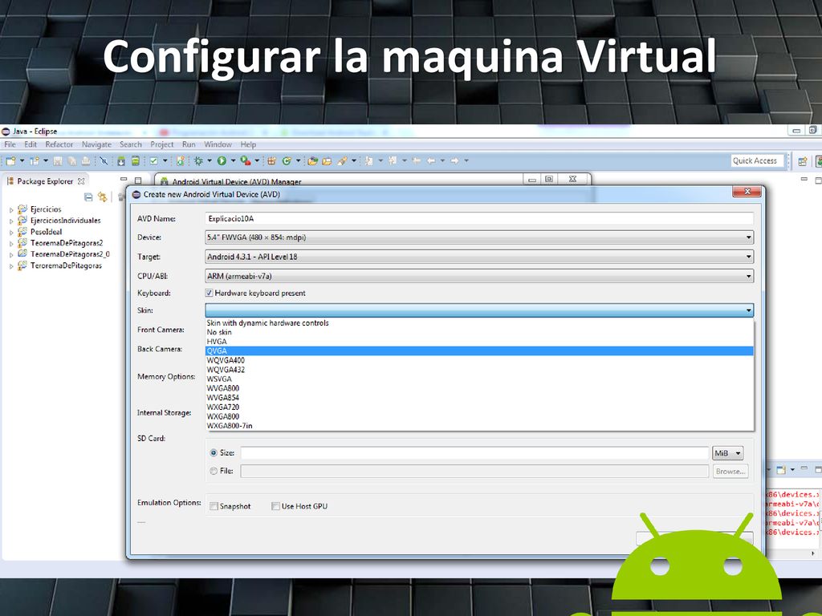Choose HVGA skin option
Screen dimensions: 822x616
(479, 342)
